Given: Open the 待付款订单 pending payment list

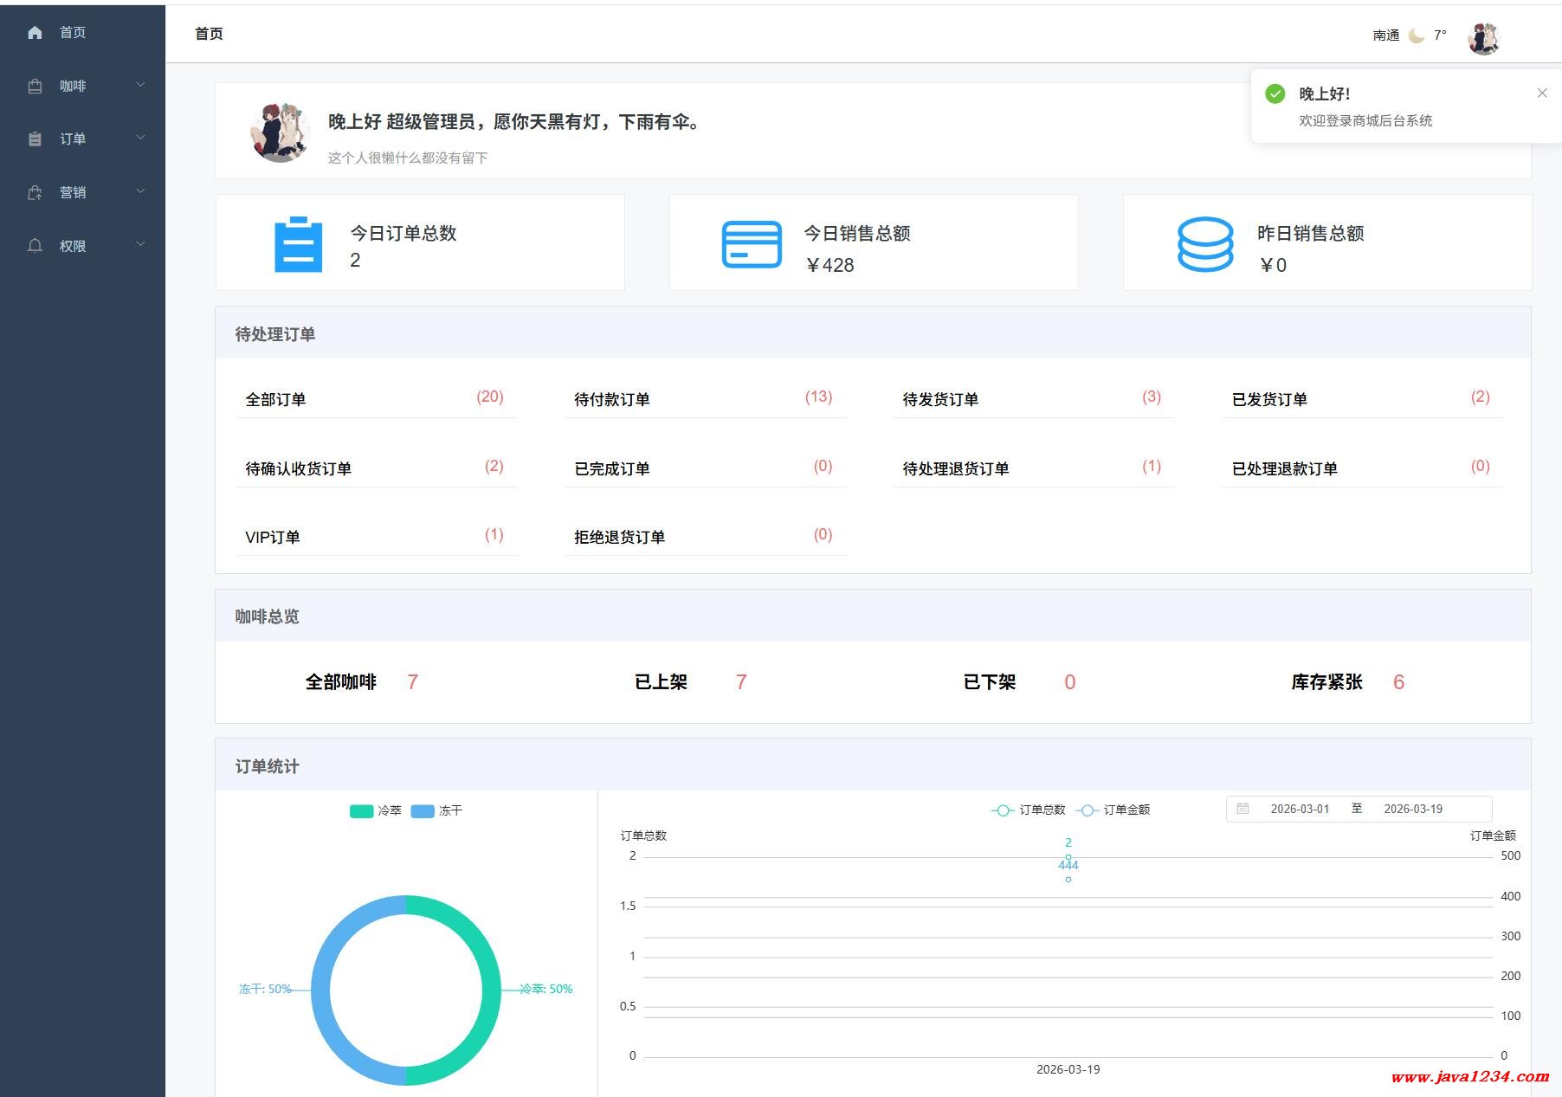Looking at the screenshot, I should (612, 399).
